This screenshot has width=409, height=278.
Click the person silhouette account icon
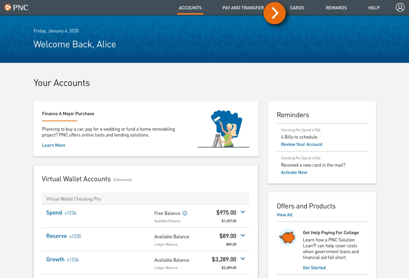pos(400,7)
